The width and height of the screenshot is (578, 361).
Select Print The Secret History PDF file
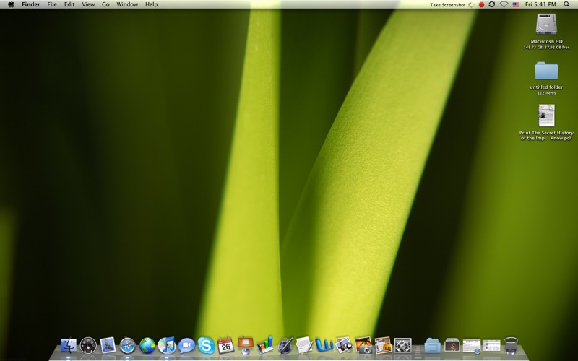click(x=546, y=116)
